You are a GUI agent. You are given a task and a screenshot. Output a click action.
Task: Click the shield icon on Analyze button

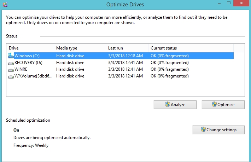pyautogui.click(x=167, y=105)
